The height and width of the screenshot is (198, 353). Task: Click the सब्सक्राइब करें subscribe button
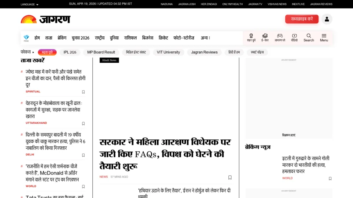(x=302, y=19)
